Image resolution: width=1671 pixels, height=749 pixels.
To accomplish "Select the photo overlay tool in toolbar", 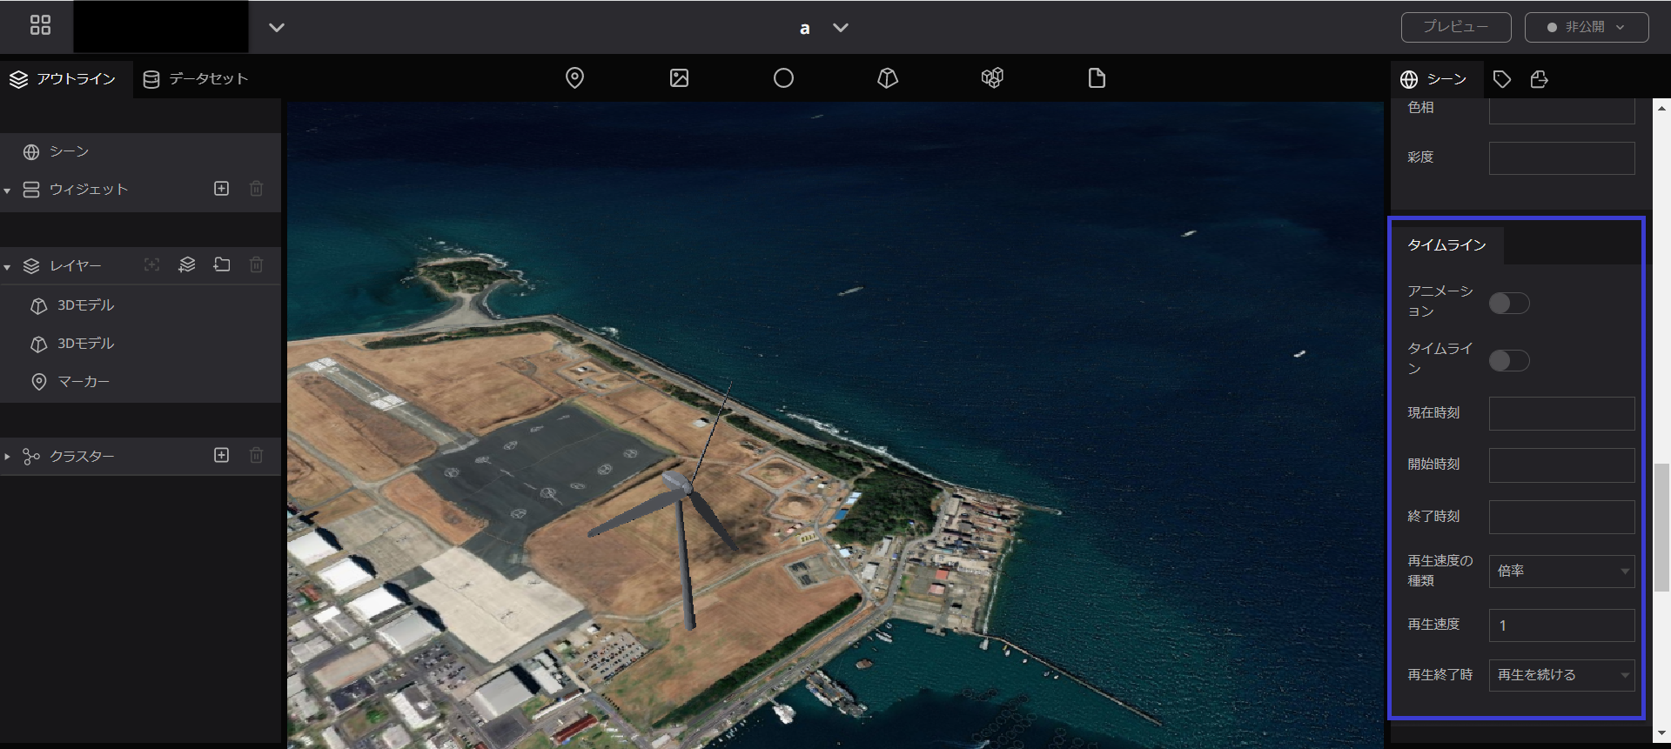I will coord(679,78).
